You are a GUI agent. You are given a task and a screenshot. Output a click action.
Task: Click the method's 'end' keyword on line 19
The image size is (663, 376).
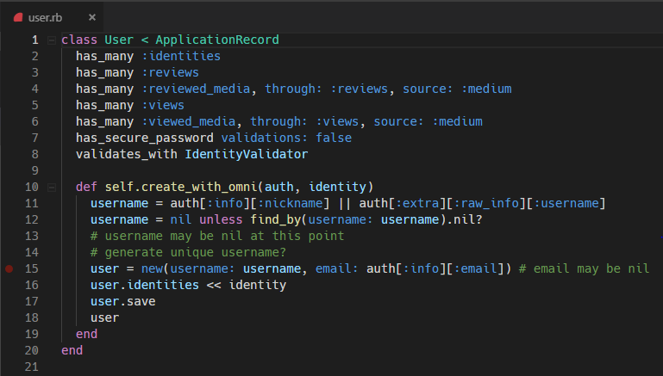(87, 334)
